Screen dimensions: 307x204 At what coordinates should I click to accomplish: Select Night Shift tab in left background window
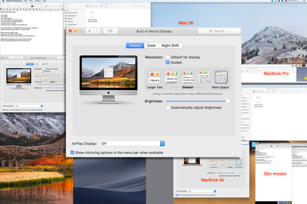(x=45, y=64)
